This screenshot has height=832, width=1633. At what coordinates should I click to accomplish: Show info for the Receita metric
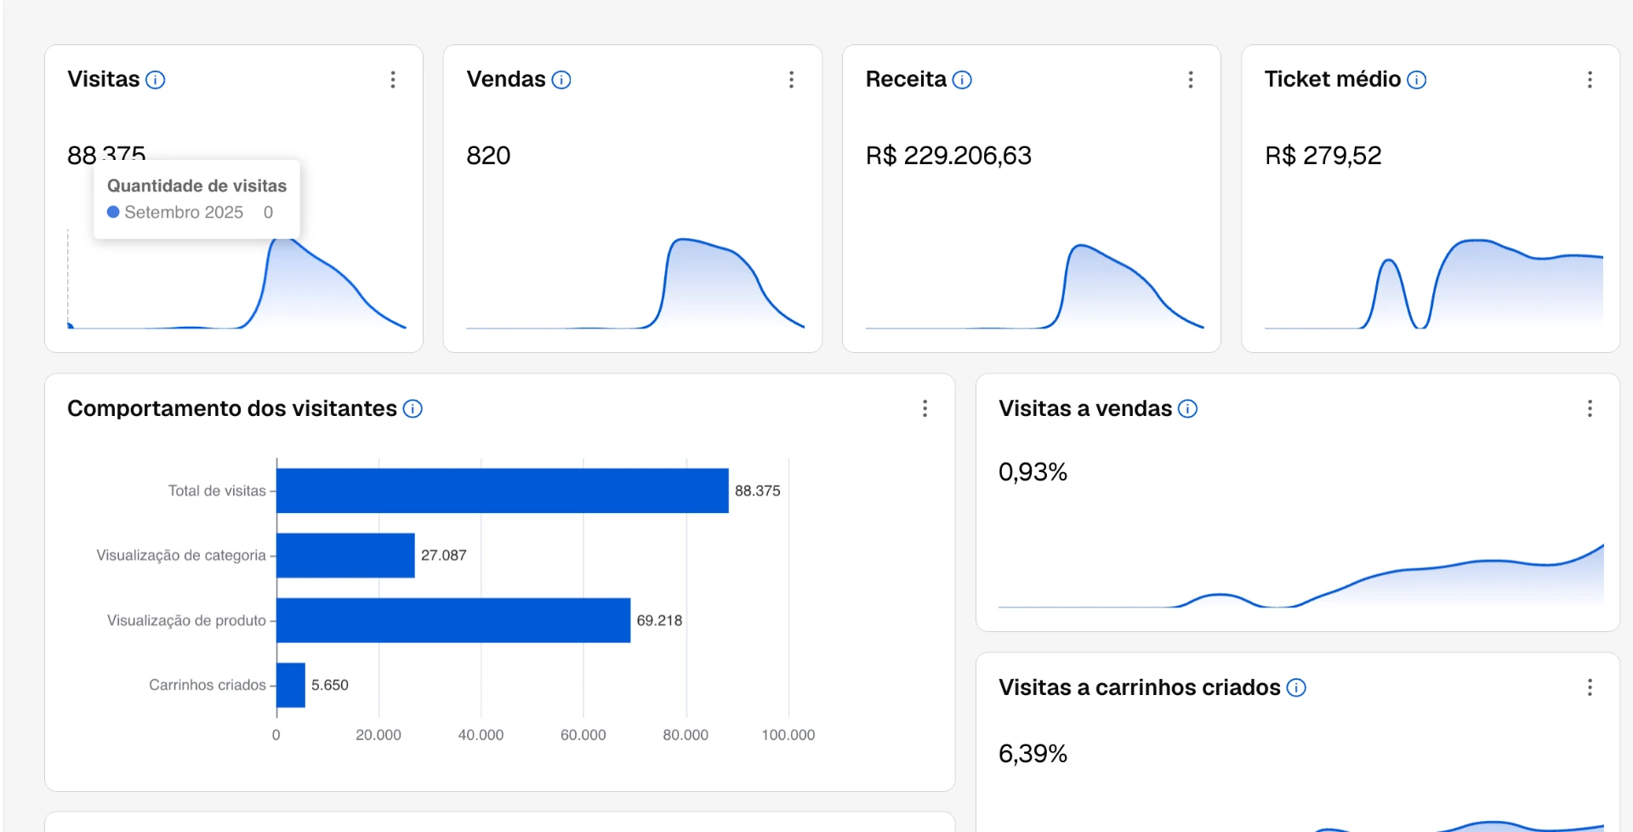pyautogui.click(x=962, y=80)
